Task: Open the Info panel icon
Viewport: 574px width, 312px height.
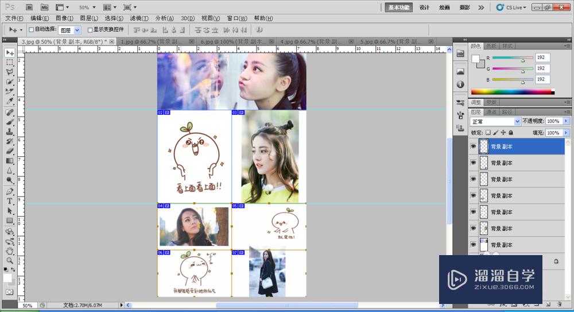Action: [x=460, y=84]
